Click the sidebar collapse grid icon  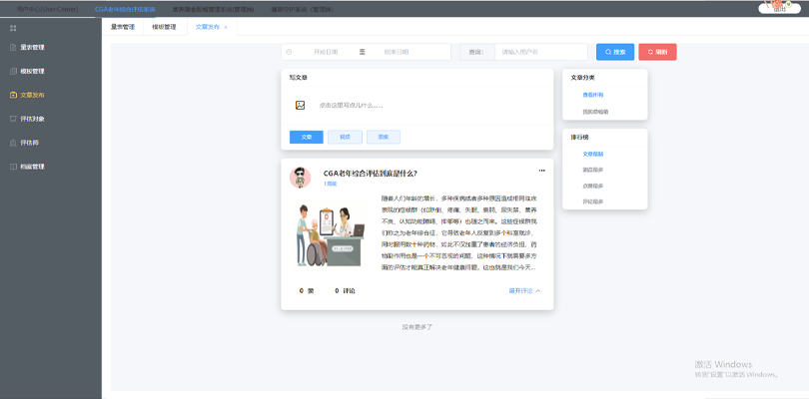click(13, 27)
